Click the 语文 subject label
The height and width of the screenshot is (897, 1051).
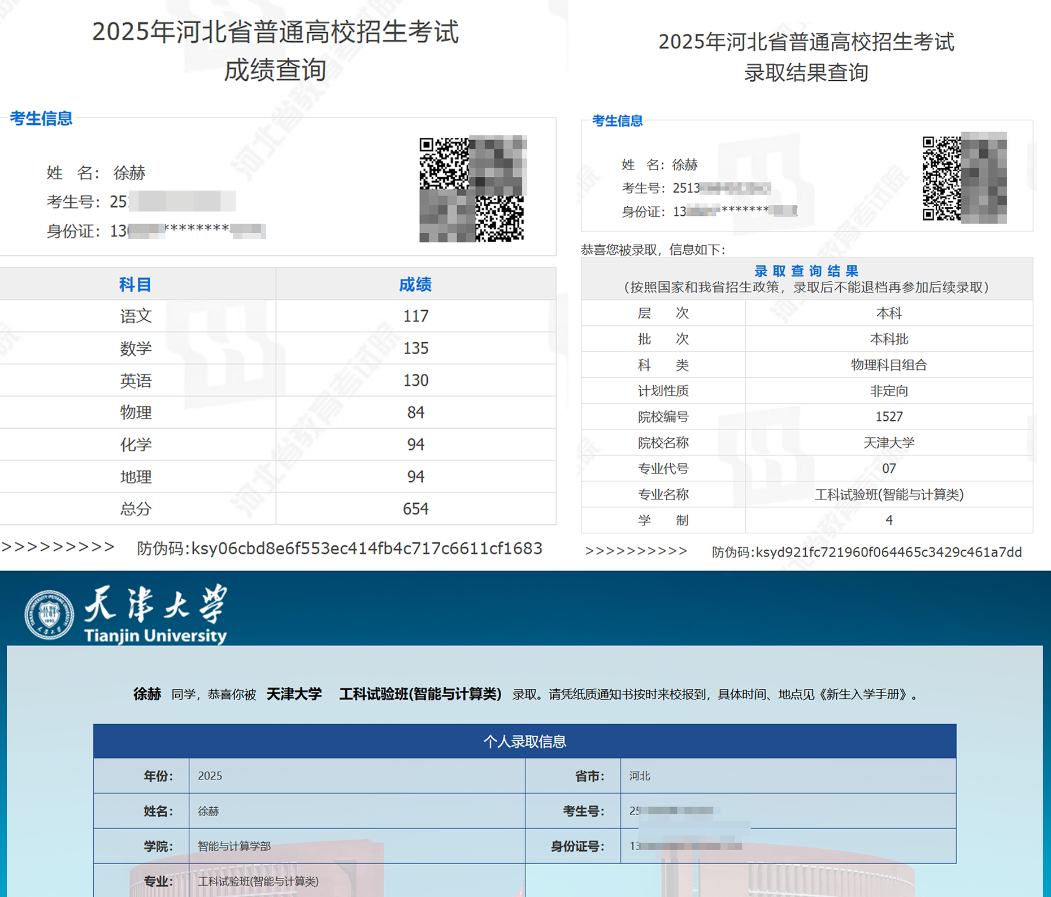[136, 316]
